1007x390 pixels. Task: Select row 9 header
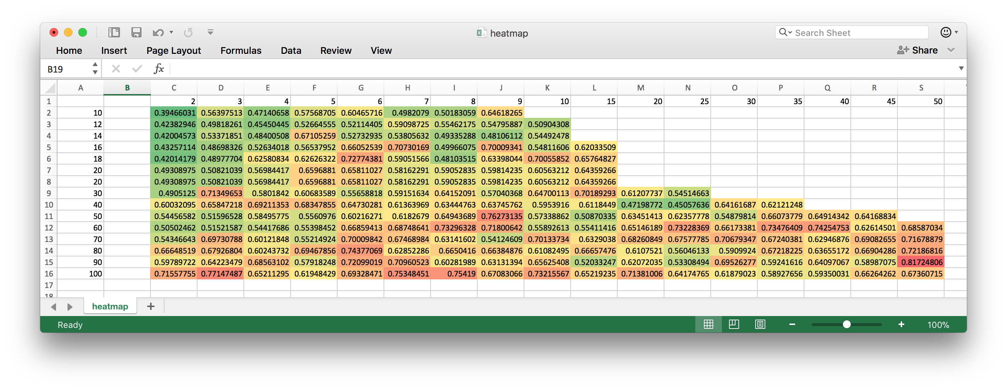point(49,194)
